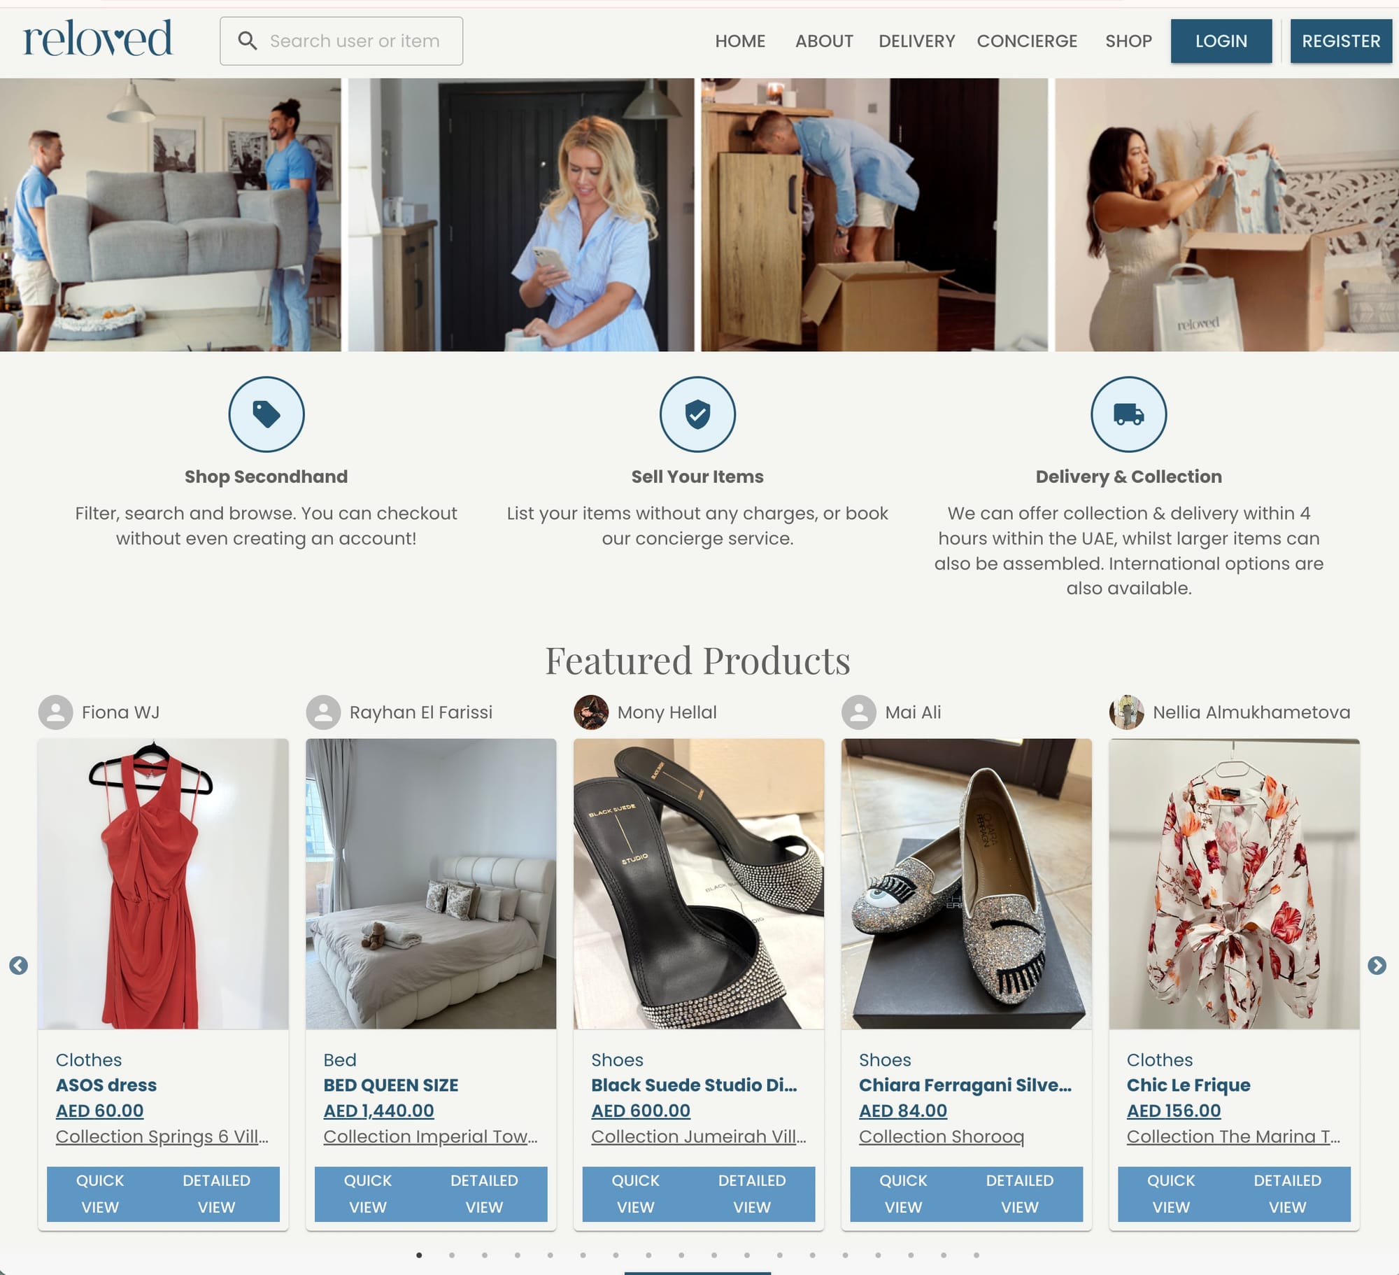This screenshot has height=1275, width=1399.
Task: Click the LOGIN button
Action: pos(1221,41)
